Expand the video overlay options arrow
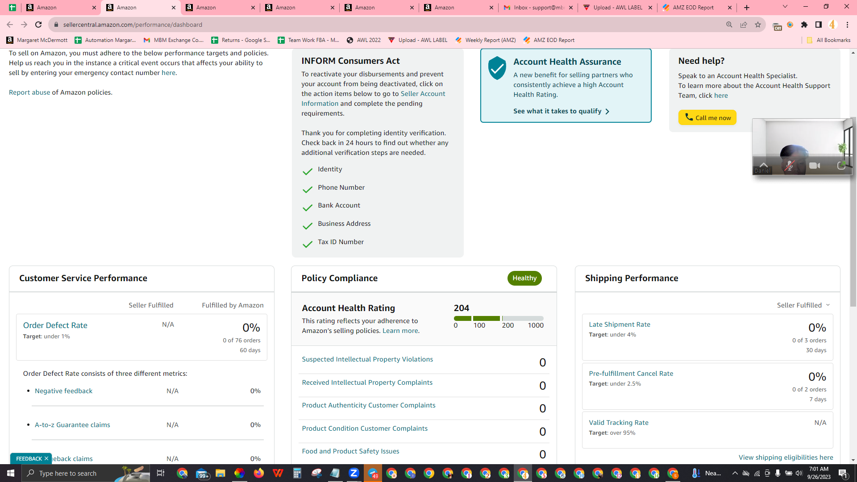Image resolution: width=857 pixels, height=482 pixels. pyautogui.click(x=764, y=165)
